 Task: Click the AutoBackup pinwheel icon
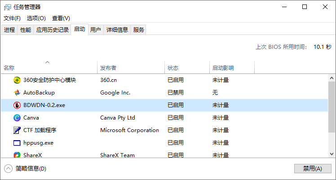[17, 93]
